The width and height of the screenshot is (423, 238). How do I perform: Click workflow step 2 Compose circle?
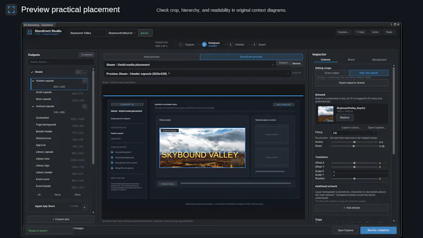click(x=204, y=44)
